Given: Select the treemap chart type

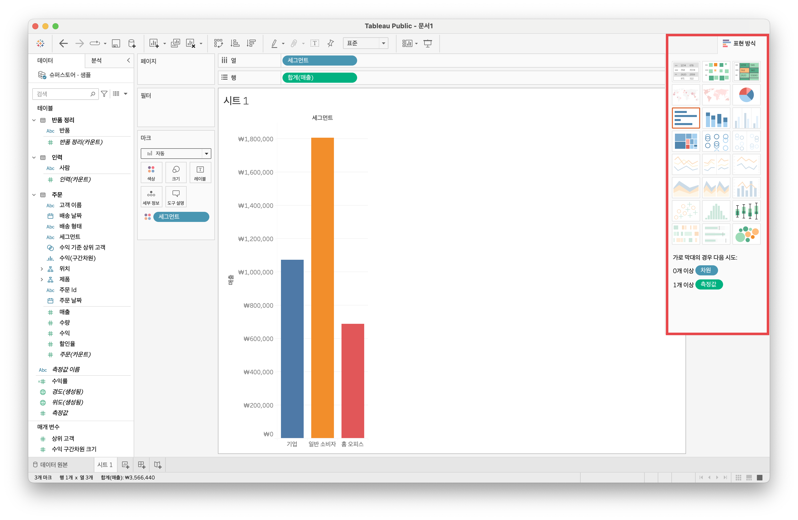Looking at the screenshot, I should 686,141.
